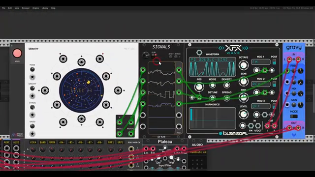Click the IN L jack on gravy
Viewport: 315px width, 177px height.
point(289,59)
